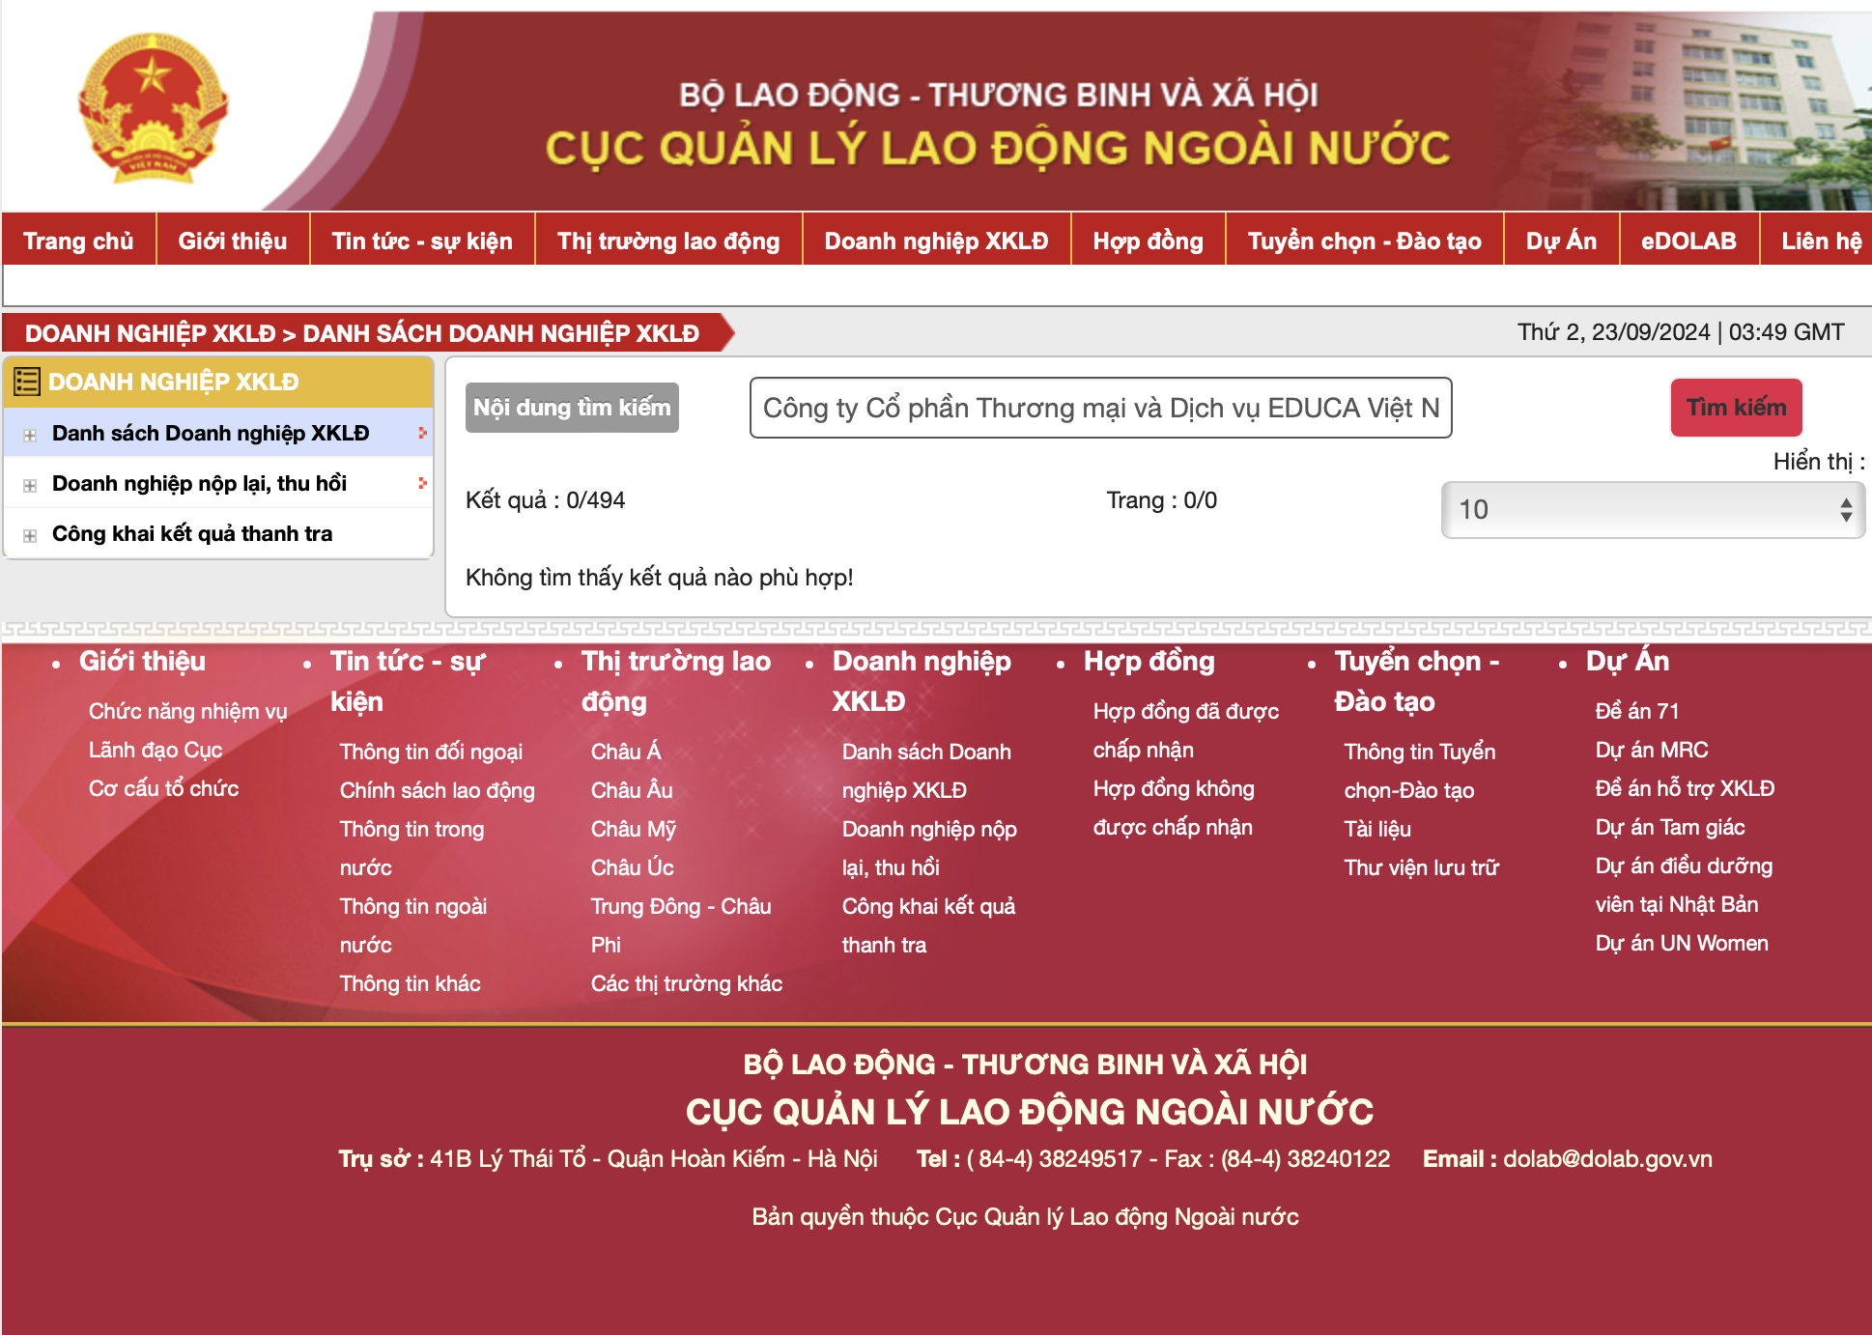This screenshot has width=1872, height=1335.
Task: Select Công khai kết quả thanh tra sidebar item
Action: tap(191, 533)
